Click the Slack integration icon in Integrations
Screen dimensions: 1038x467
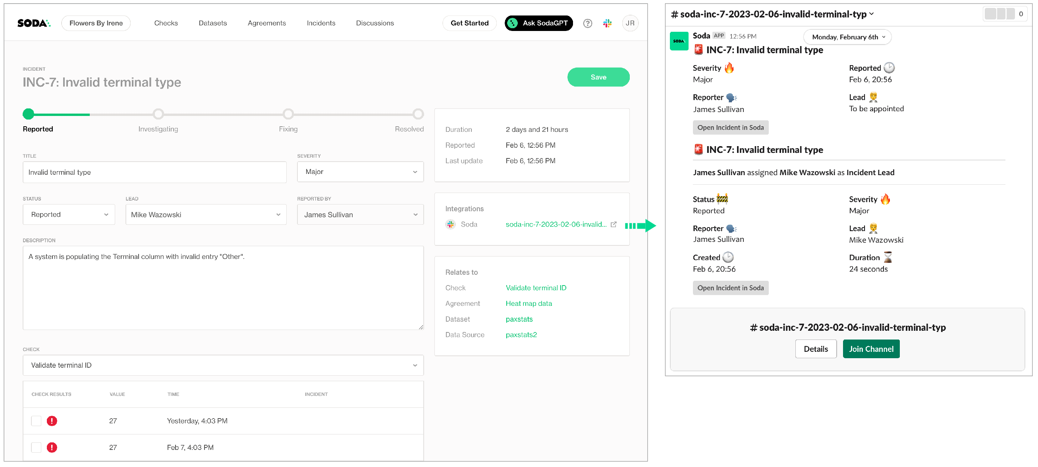click(x=450, y=225)
